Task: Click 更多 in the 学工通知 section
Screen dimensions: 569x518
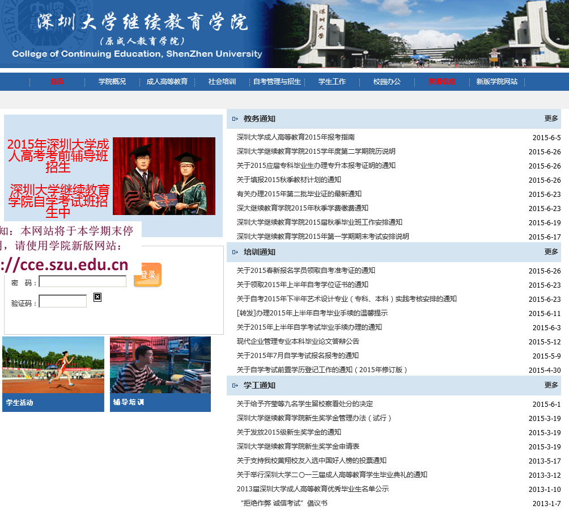Action: pyautogui.click(x=551, y=385)
